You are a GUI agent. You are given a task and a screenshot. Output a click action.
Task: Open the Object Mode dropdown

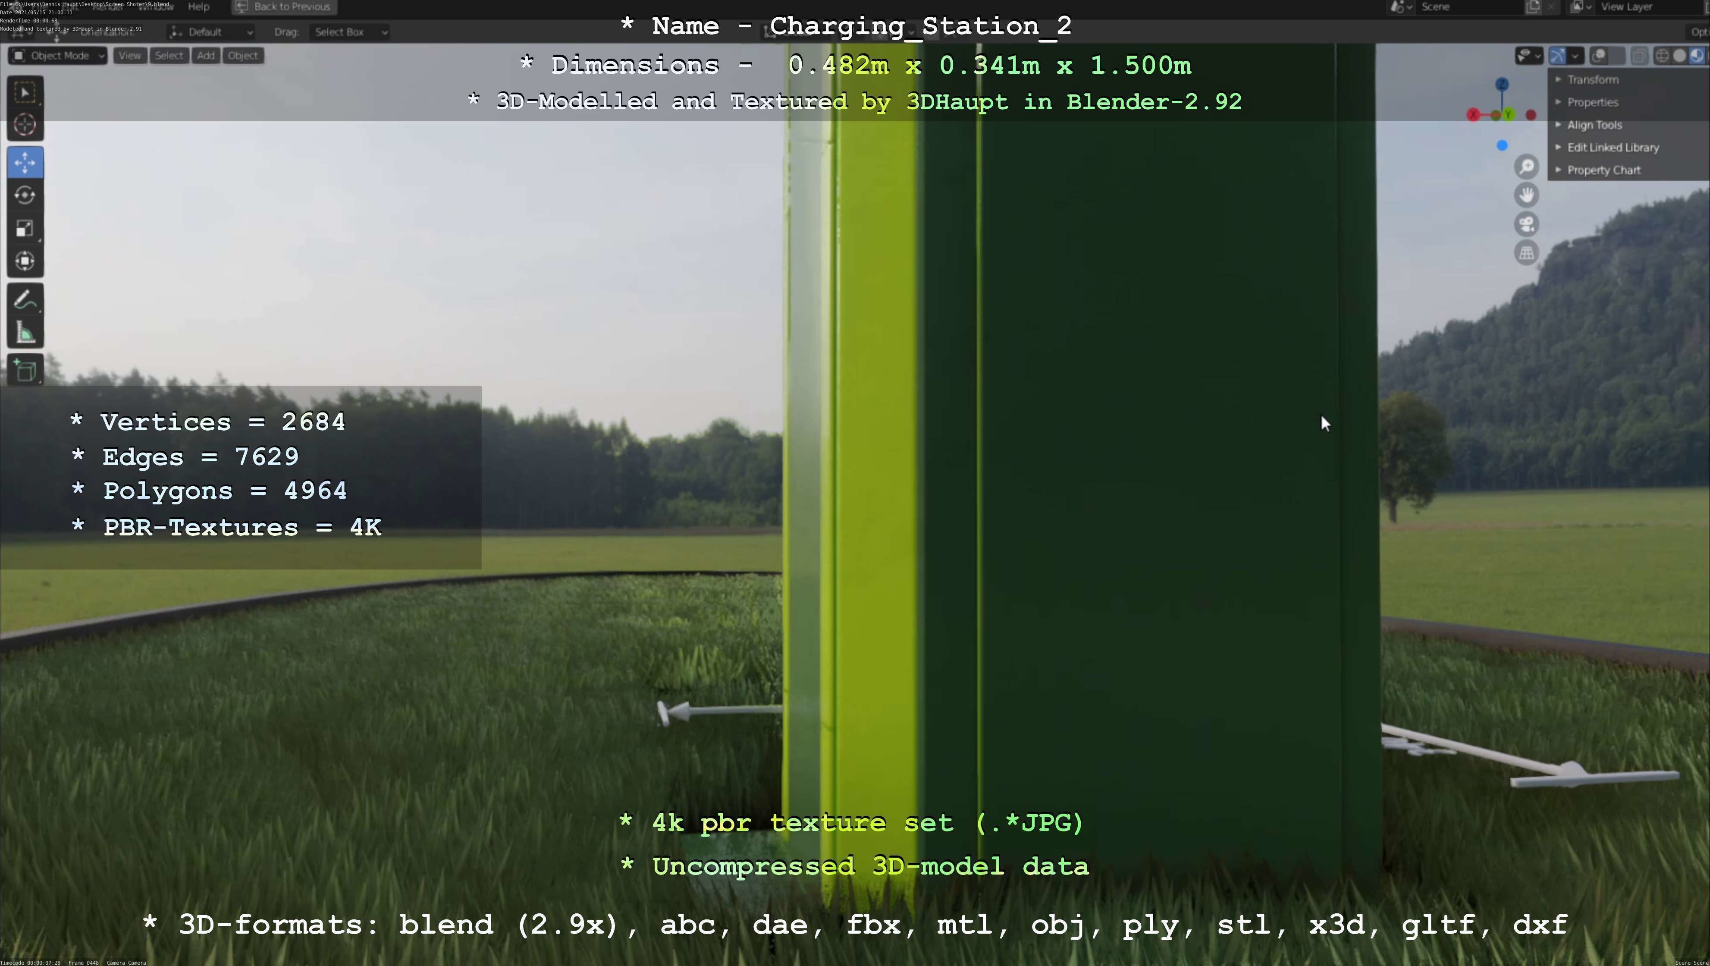point(58,56)
